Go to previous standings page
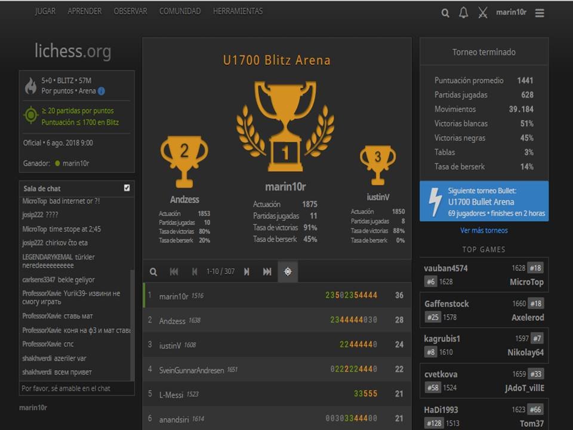 (x=195, y=272)
